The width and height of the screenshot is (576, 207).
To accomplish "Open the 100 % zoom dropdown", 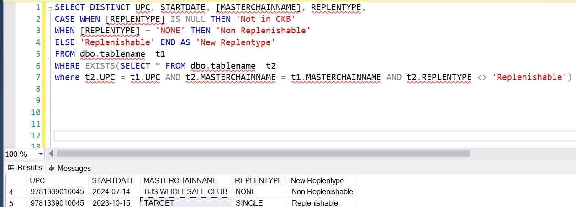I will [41, 154].
